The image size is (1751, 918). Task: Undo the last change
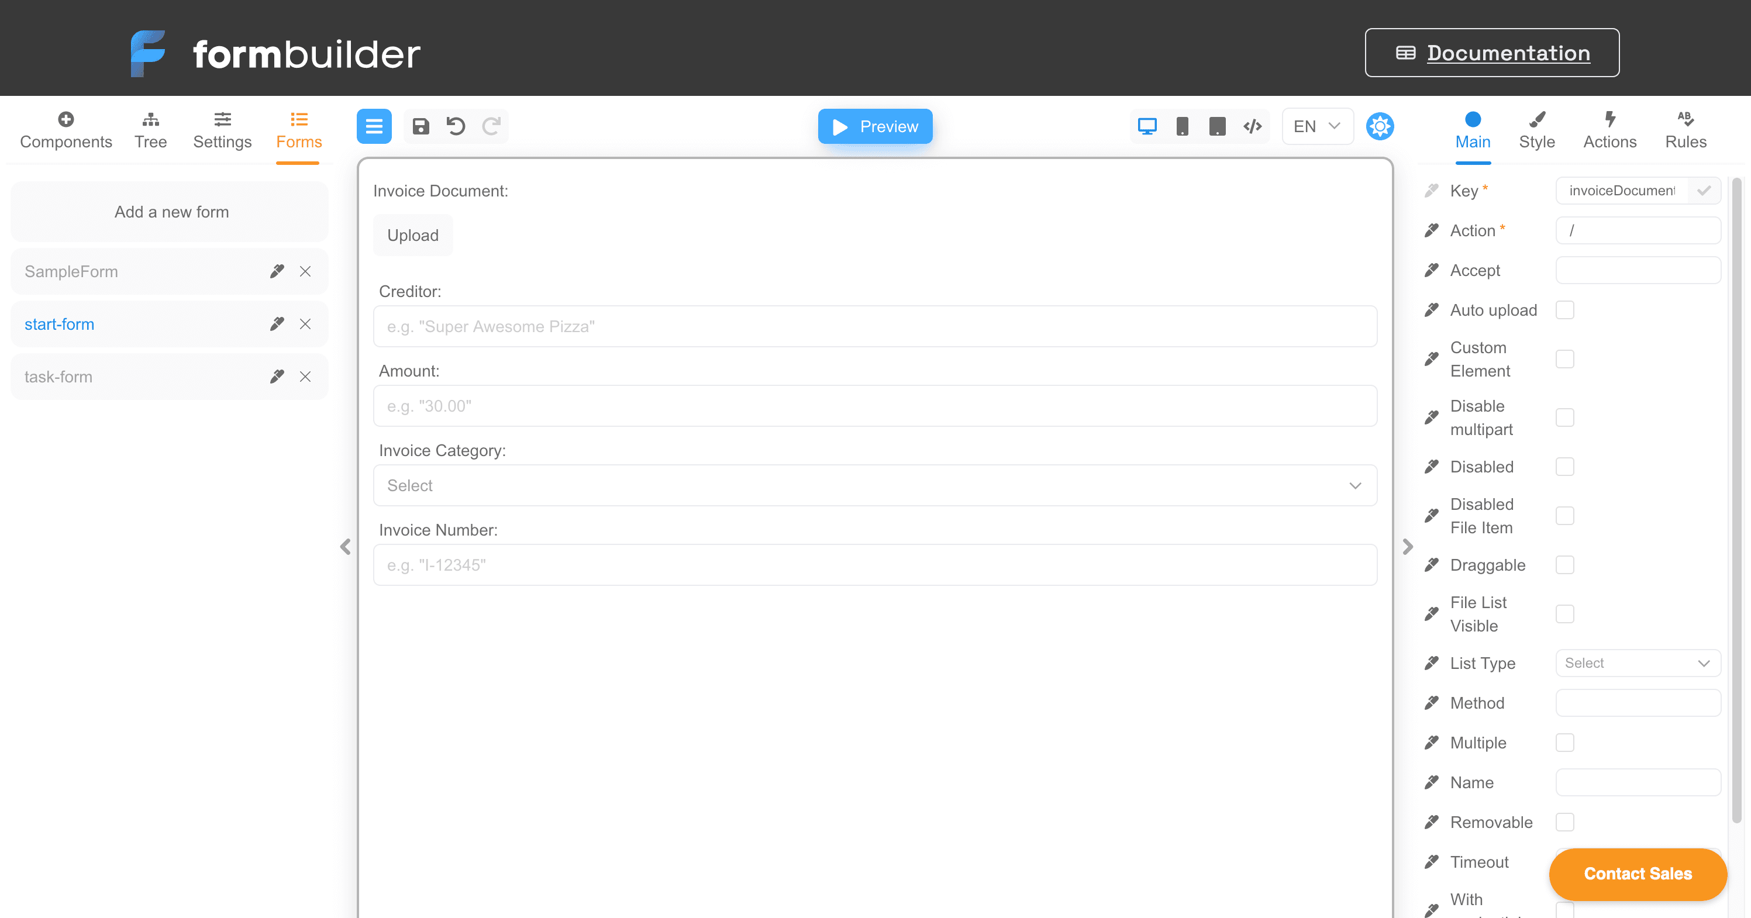click(456, 126)
